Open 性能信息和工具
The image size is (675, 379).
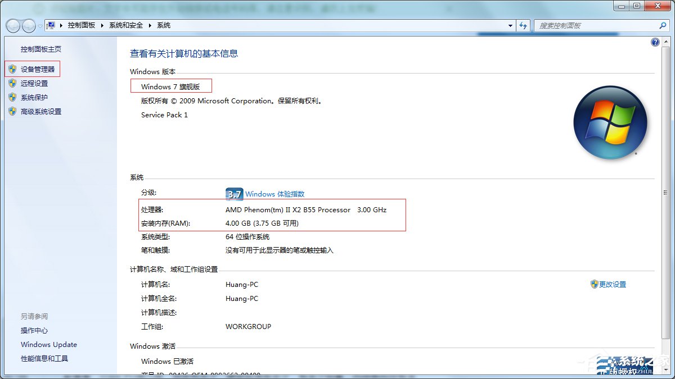point(44,358)
